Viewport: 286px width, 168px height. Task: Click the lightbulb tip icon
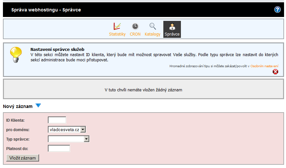16,54
